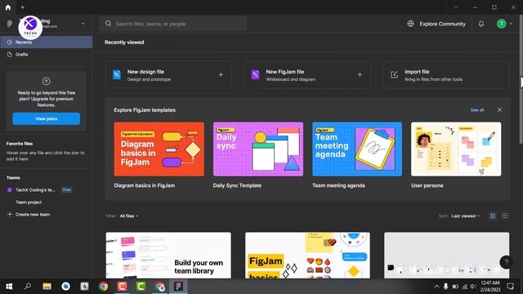Open the Last viewed sort dropdown
The width and height of the screenshot is (523, 294).
466,216
